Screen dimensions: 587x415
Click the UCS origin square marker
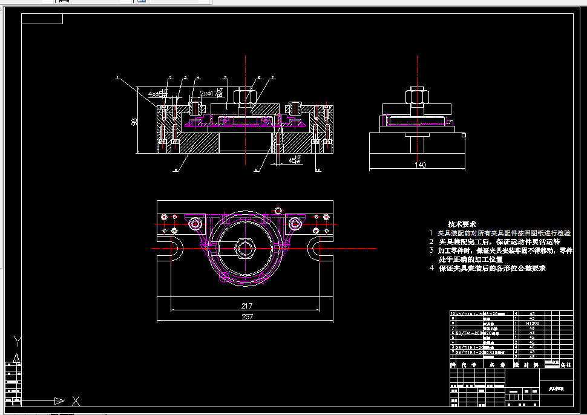point(16,402)
